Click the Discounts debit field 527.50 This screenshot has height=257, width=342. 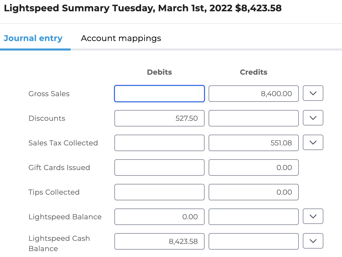[x=159, y=118]
